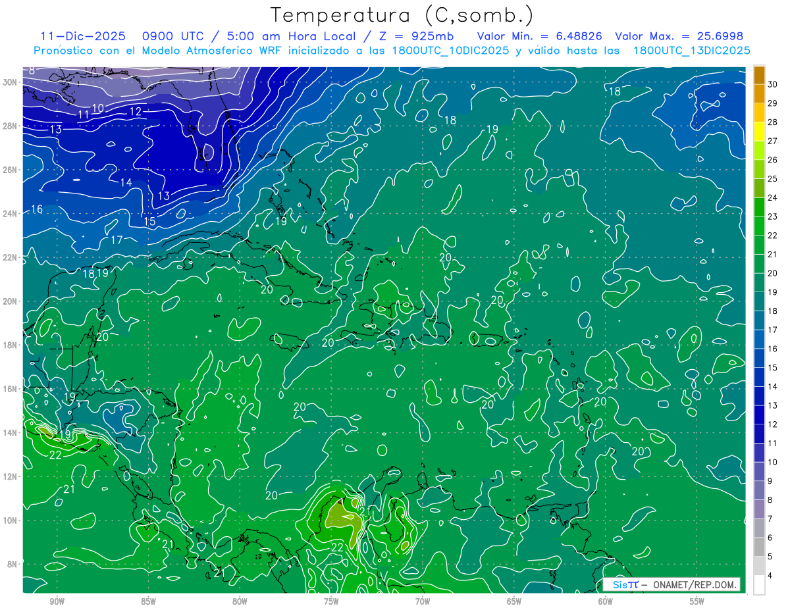The image size is (790, 610).
Task: Click the number 30 on the color scale
Action: [x=774, y=84]
